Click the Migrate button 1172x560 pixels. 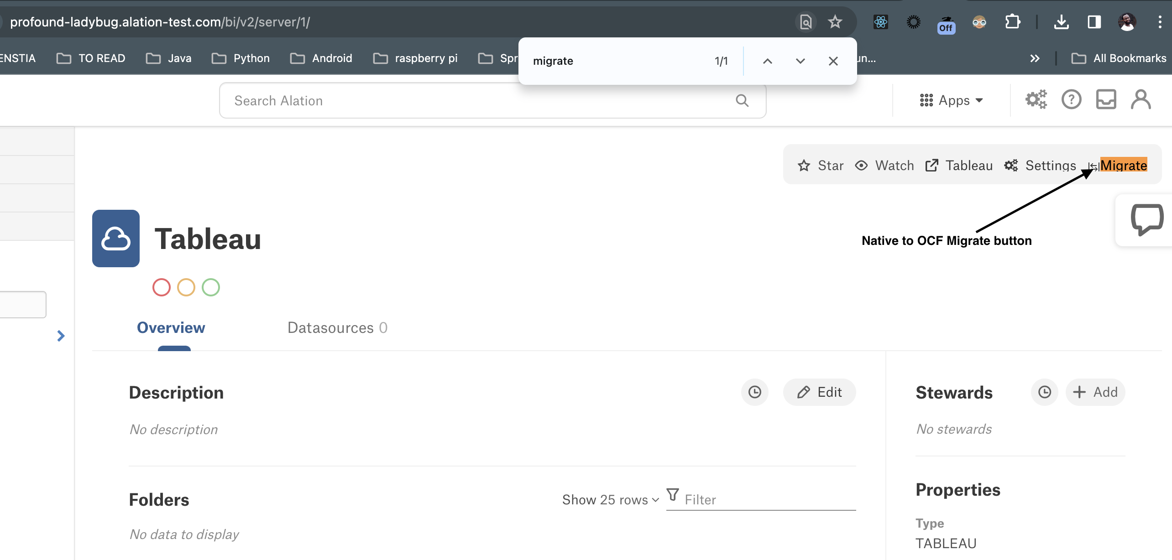click(1118, 165)
